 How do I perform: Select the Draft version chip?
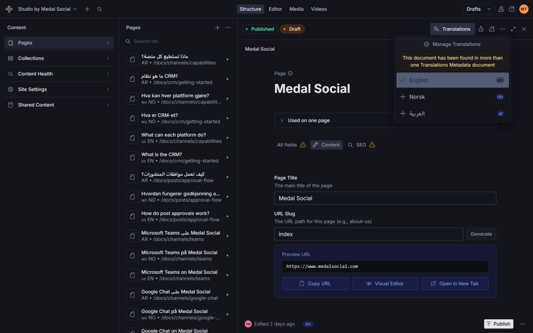(x=292, y=29)
